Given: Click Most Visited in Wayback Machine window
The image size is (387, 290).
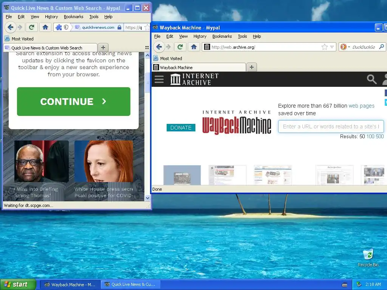Looking at the screenshot, I should coord(167,59).
